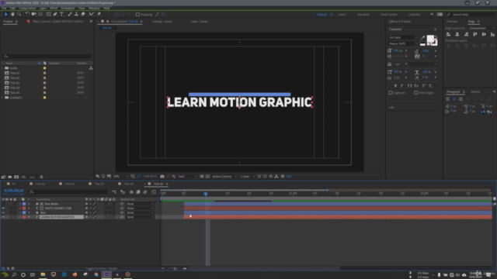Enable the Ligatures checkbox
Screen dimensions: 497x279
(x=391, y=93)
